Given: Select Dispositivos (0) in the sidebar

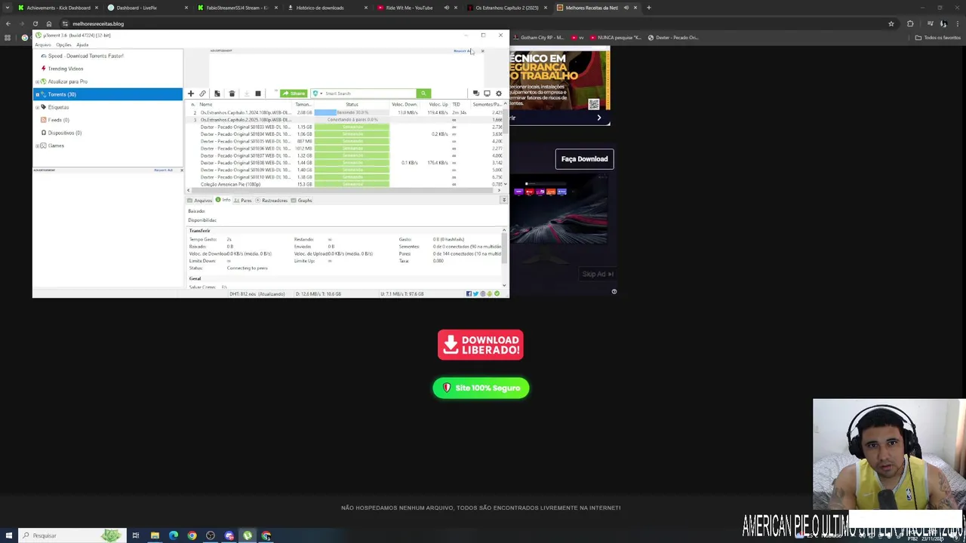Looking at the screenshot, I should pyautogui.click(x=64, y=133).
